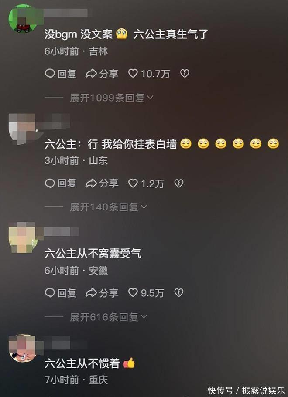Like the comment with 9.5万 likes

pos(146,293)
